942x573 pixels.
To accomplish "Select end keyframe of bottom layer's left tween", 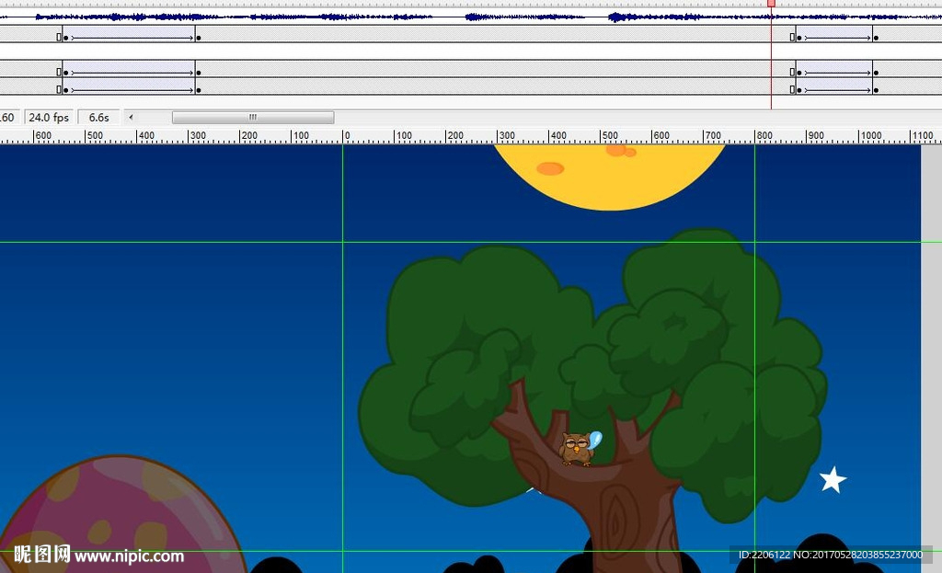I will [x=199, y=90].
